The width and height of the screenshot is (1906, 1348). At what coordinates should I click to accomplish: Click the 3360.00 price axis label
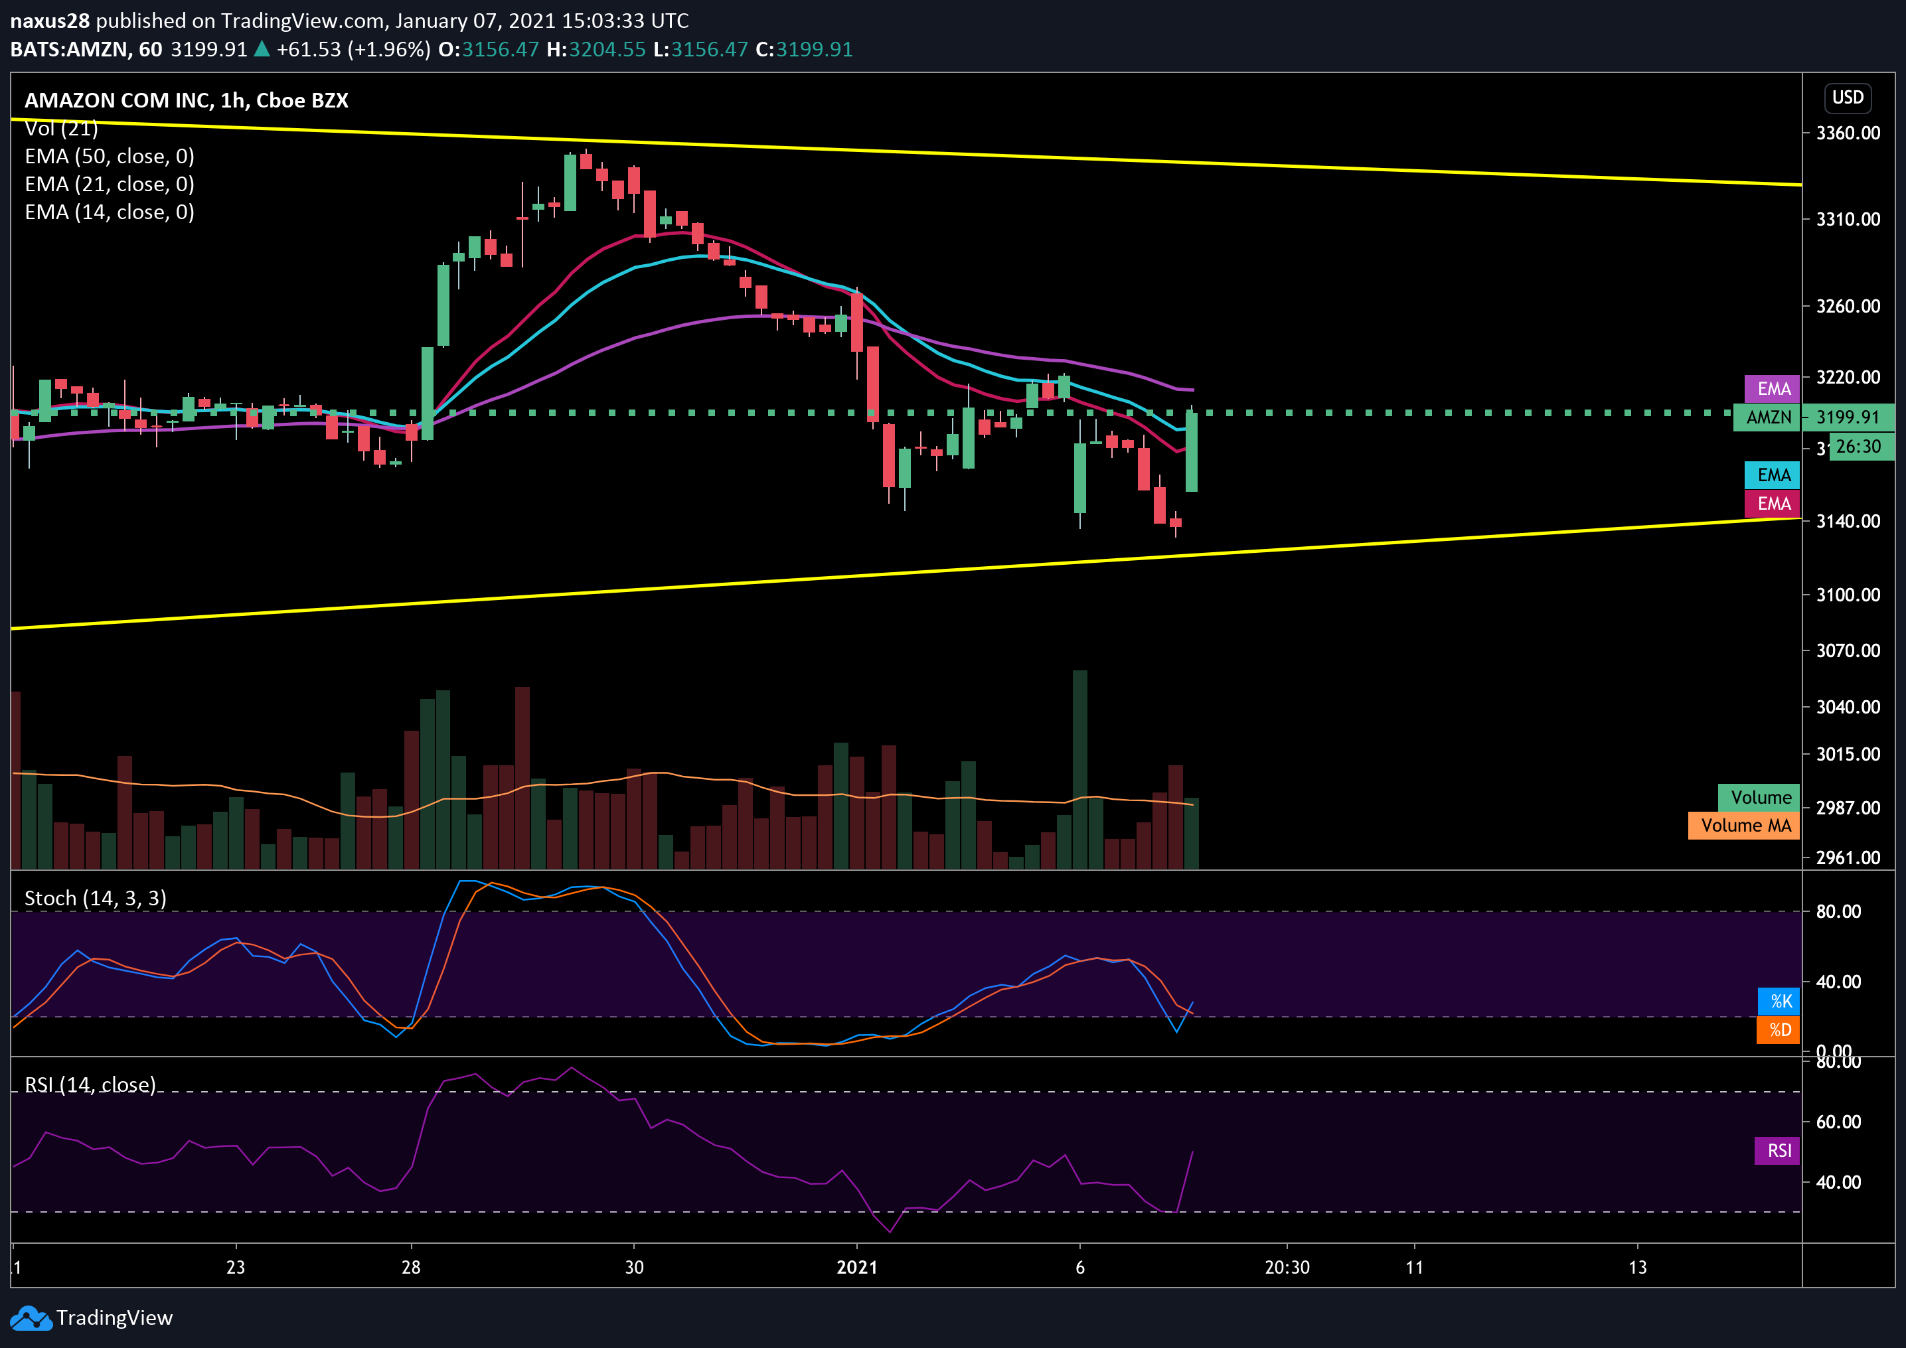point(1849,133)
